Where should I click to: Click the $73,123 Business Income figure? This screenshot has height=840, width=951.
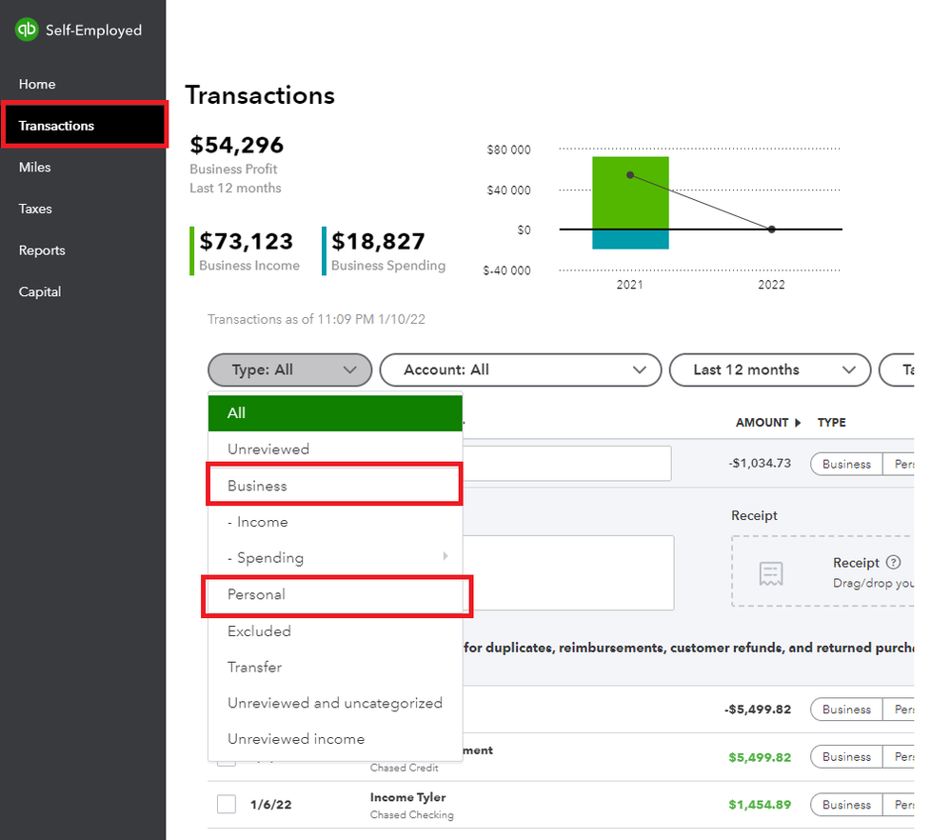point(247,241)
